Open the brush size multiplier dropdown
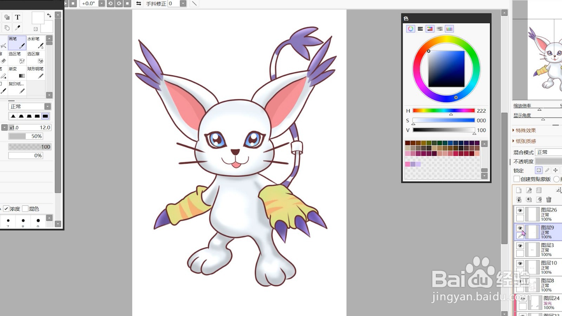This screenshot has height=316, width=562. tap(5, 127)
